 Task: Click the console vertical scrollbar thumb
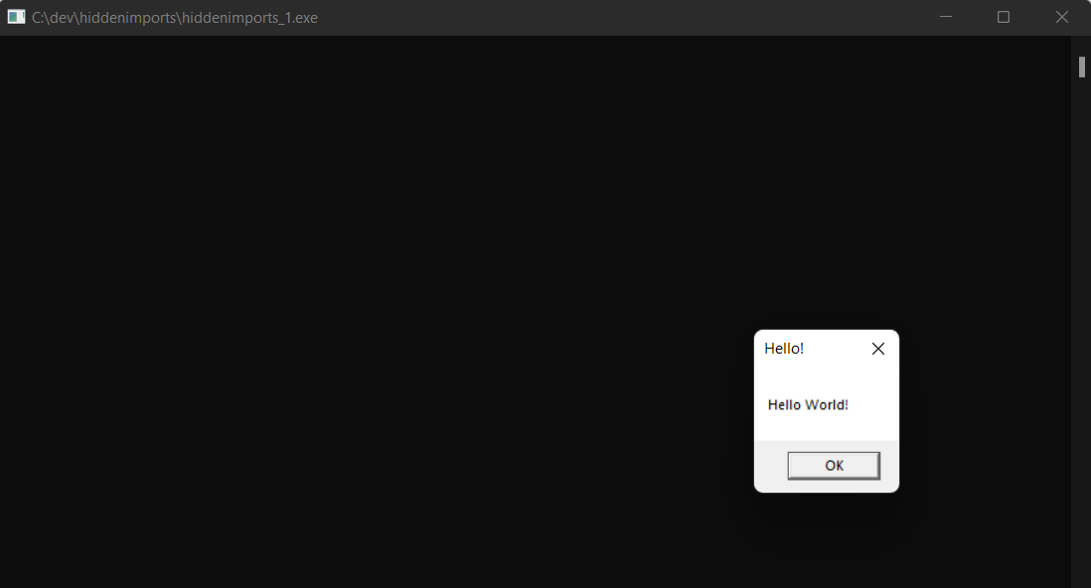1082,67
